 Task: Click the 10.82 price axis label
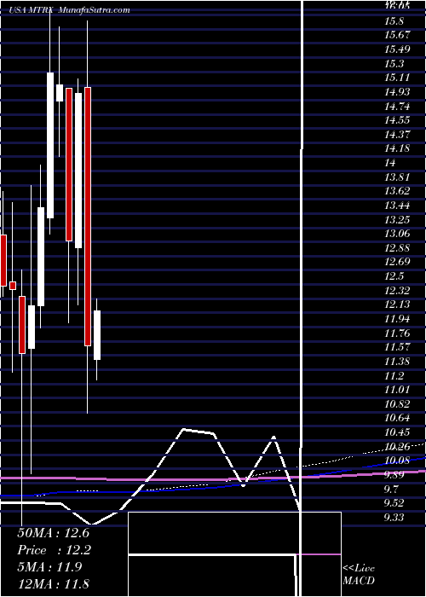pyautogui.click(x=397, y=404)
